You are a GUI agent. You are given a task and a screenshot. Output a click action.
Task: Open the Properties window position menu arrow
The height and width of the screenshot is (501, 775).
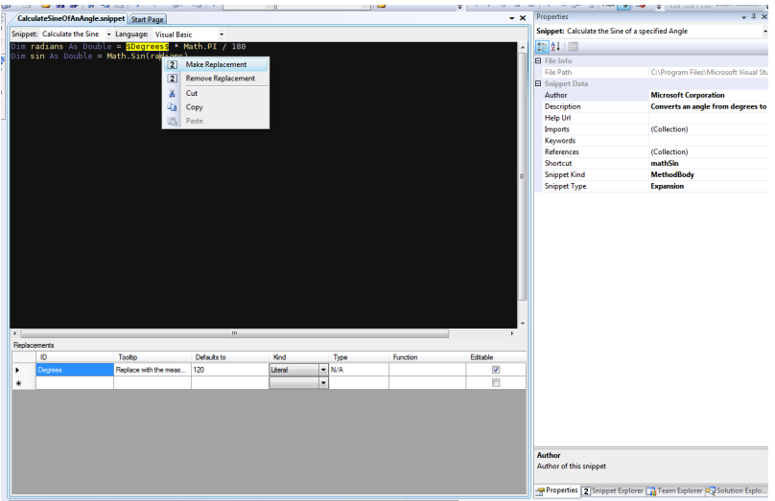(x=744, y=17)
